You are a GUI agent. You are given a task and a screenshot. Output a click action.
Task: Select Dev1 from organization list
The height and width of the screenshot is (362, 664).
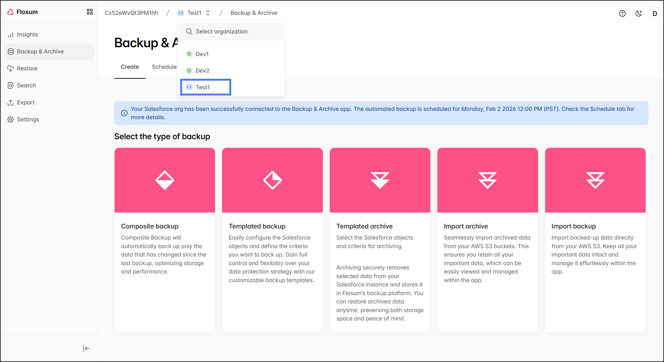(202, 54)
